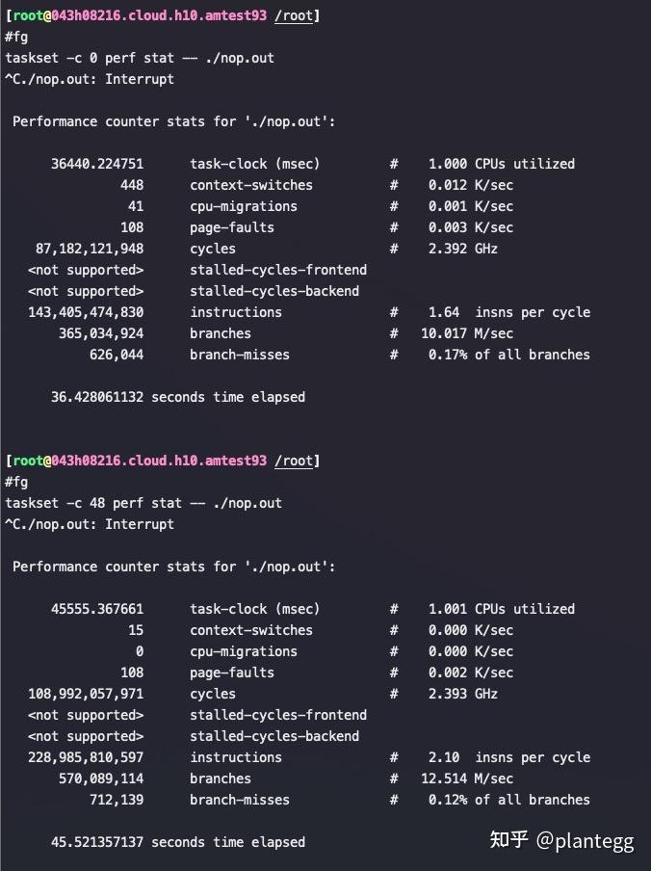Select the task-clock value 45555.367661
Image resolution: width=651 pixels, height=871 pixels.
pyautogui.click(x=97, y=609)
